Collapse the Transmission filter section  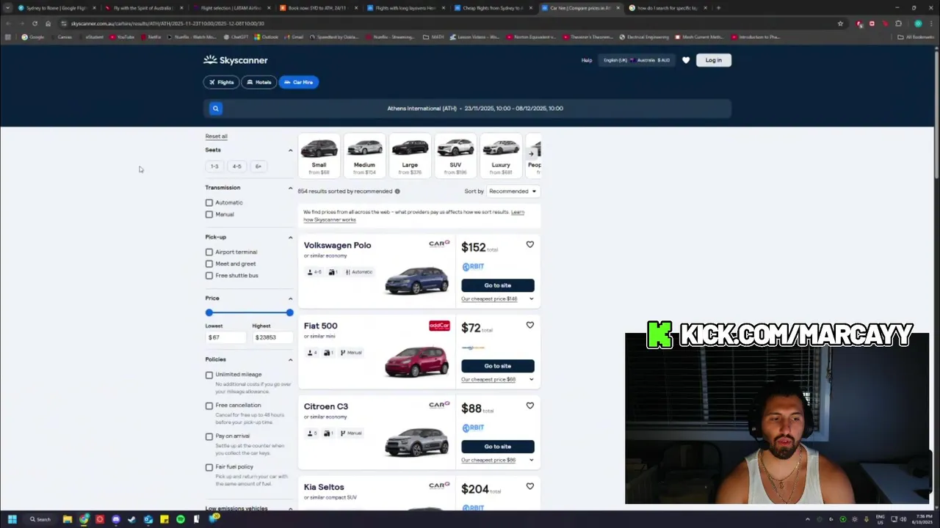click(290, 188)
